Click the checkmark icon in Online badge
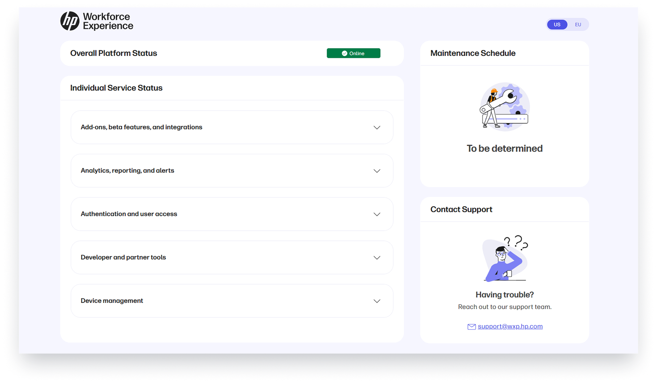 (x=344, y=54)
